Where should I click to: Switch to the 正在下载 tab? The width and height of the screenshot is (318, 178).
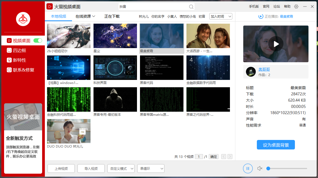111,17
